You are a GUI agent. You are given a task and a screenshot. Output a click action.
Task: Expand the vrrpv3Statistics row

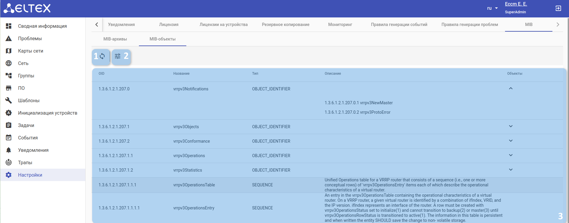pyautogui.click(x=511, y=170)
